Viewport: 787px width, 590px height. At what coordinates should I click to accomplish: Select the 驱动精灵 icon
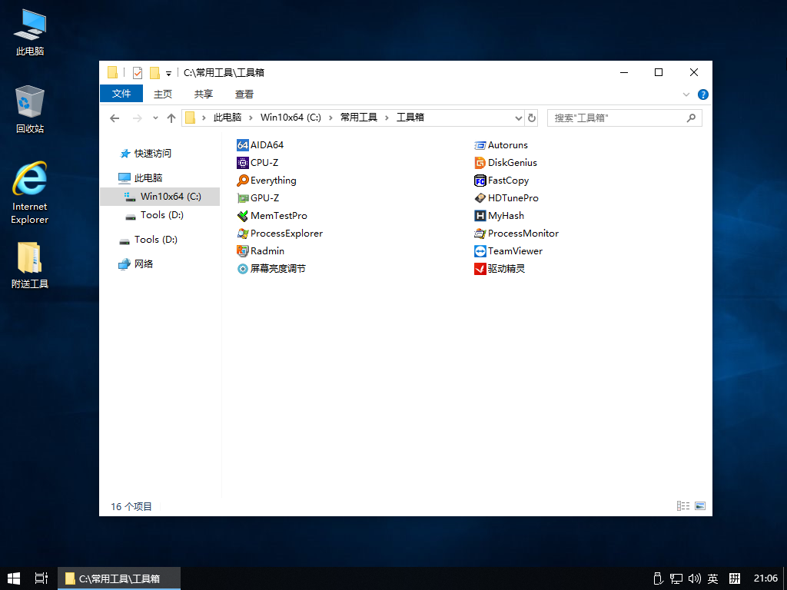point(480,269)
